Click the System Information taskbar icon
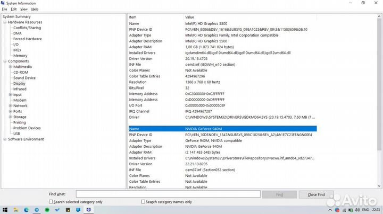The height and width of the screenshot is (214, 383). [89, 210]
